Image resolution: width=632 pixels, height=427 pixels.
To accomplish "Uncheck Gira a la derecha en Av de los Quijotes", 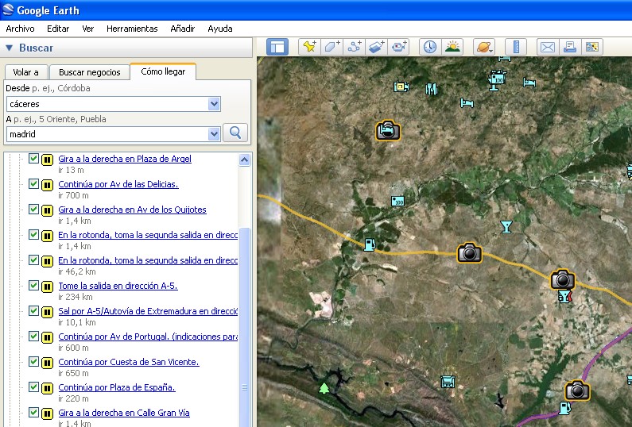I will click(33, 210).
